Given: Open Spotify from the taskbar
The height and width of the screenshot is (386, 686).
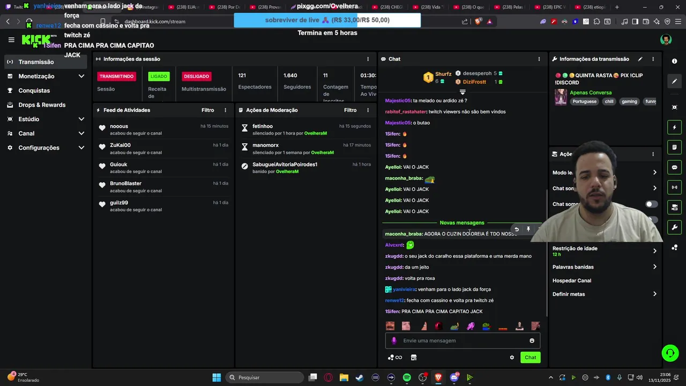Looking at the screenshot, I should click(x=407, y=377).
